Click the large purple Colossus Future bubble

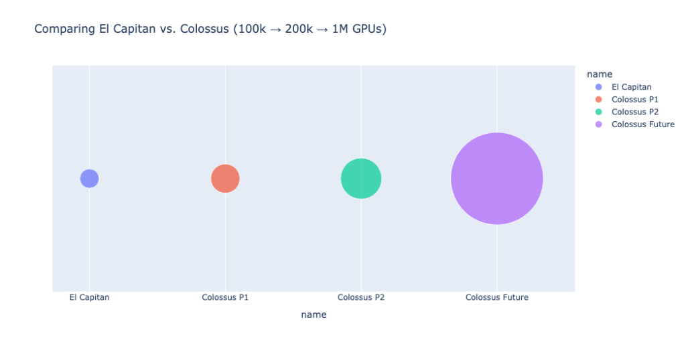click(x=496, y=178)
